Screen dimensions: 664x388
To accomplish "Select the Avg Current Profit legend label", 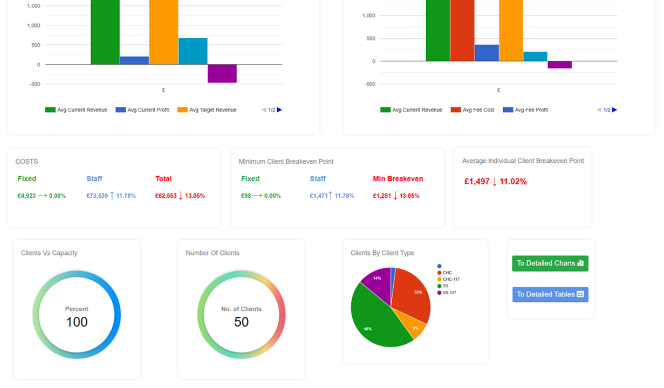I will click(x=148, y=110).
